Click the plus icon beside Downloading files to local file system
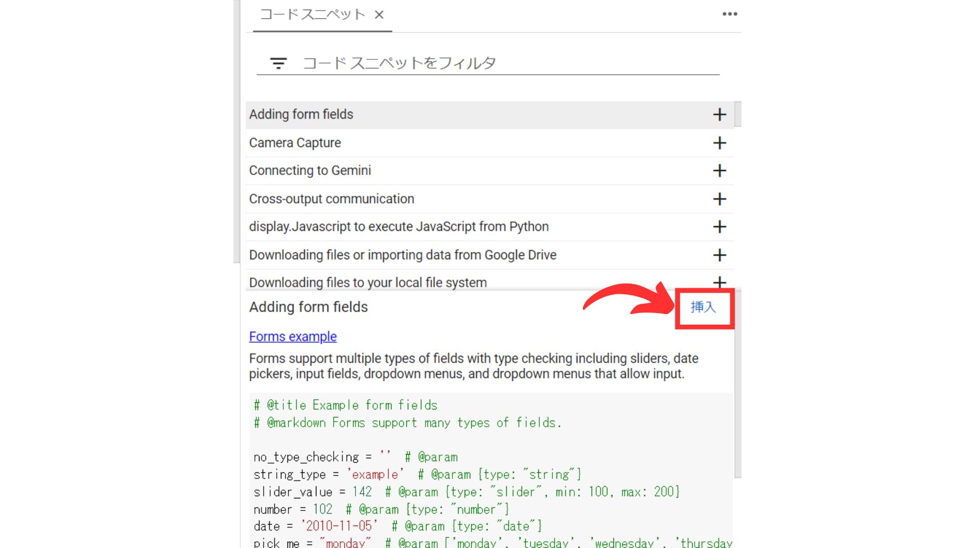The image size is (975, 548). pos(720,282)
